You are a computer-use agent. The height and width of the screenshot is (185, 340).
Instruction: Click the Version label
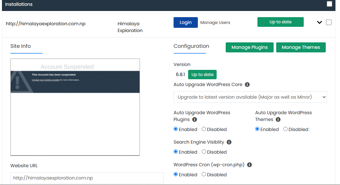point(182,64)
